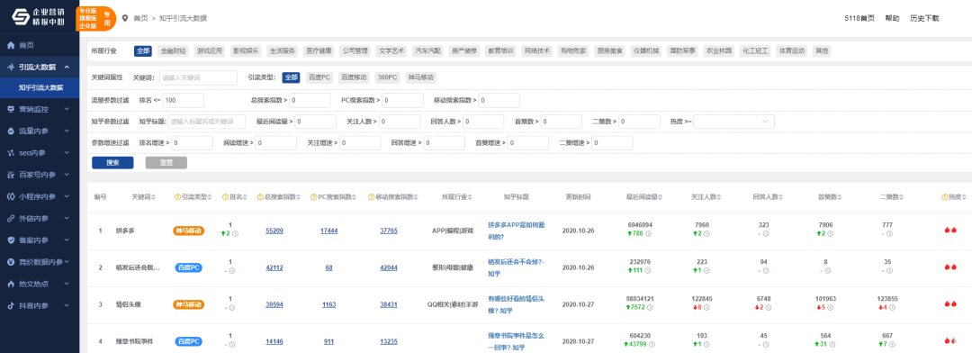Open 拼多多APP是如何盈利的 Zhihu title link

tap(516, 231)
